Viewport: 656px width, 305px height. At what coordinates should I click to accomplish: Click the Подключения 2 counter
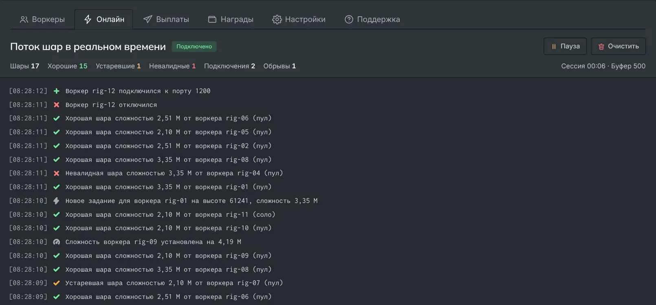[x=229, y=66]
